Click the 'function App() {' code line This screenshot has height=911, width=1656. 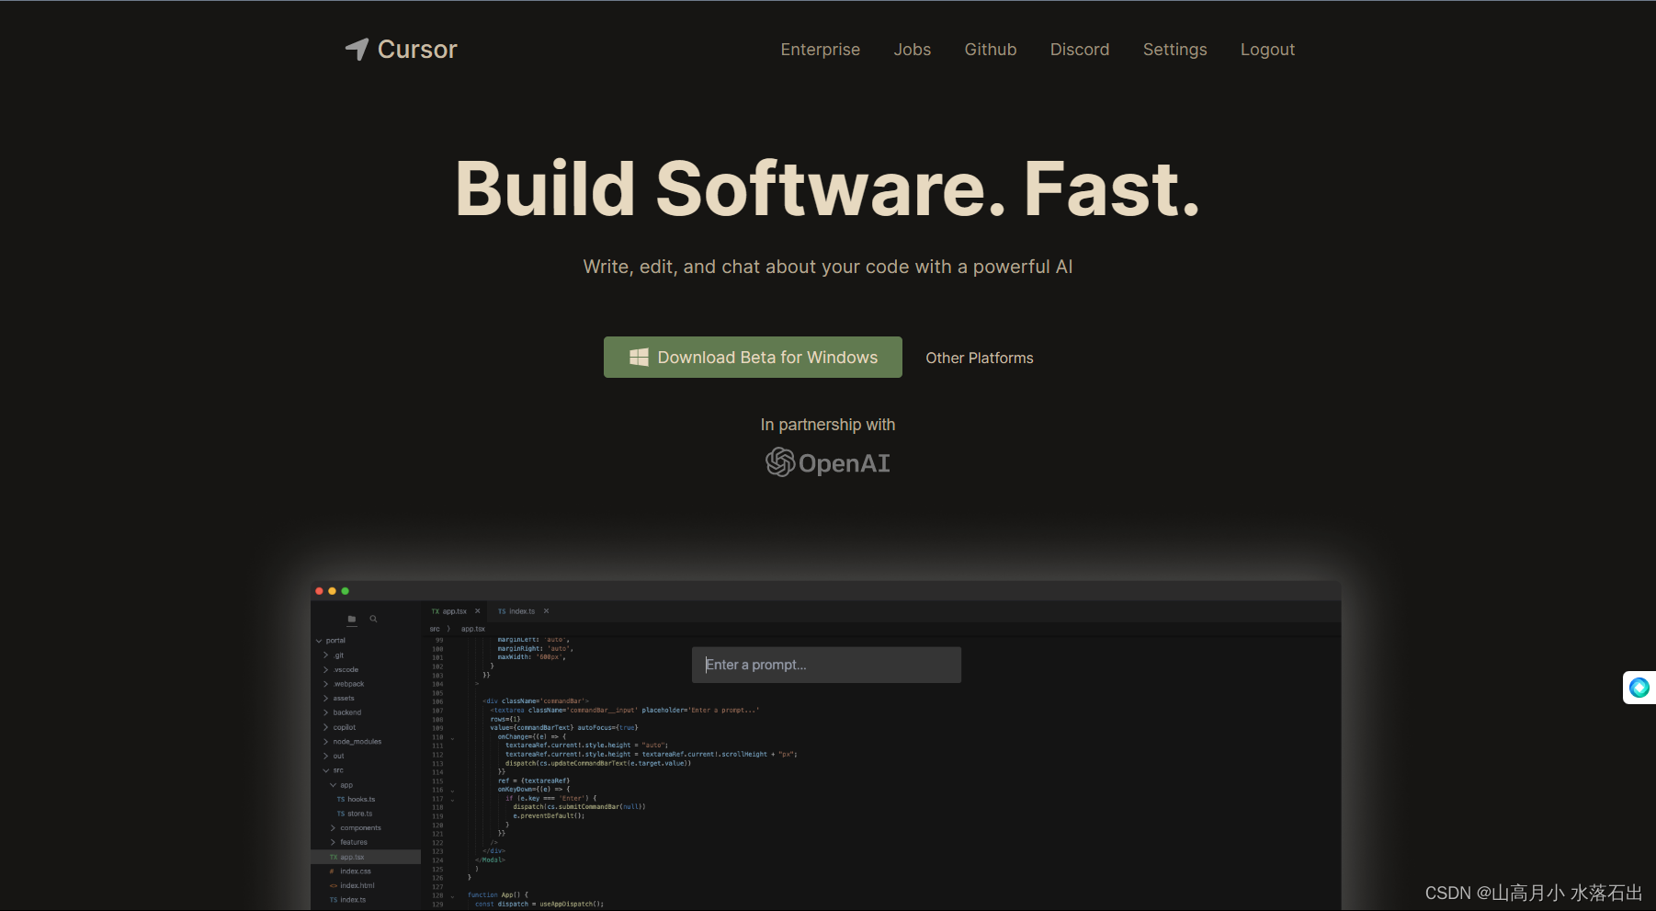[x=497, y=894]
